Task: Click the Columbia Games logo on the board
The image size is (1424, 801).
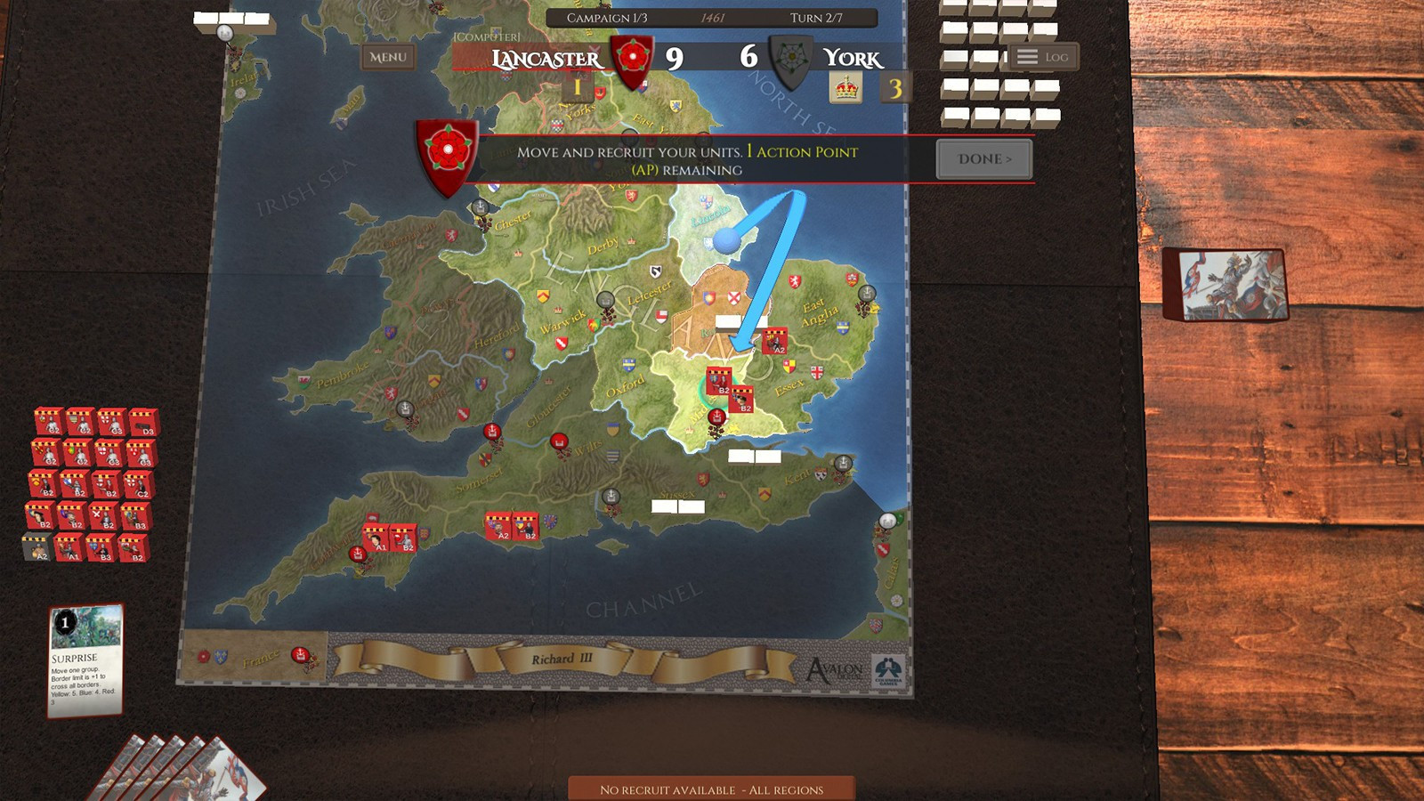Action: [887, 669]
